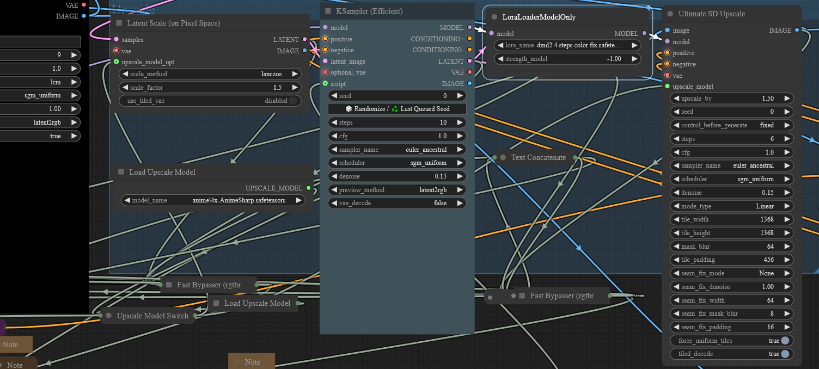Decrease the steps value in KSampler
819x369 pixels.
(x=334, y=122)
